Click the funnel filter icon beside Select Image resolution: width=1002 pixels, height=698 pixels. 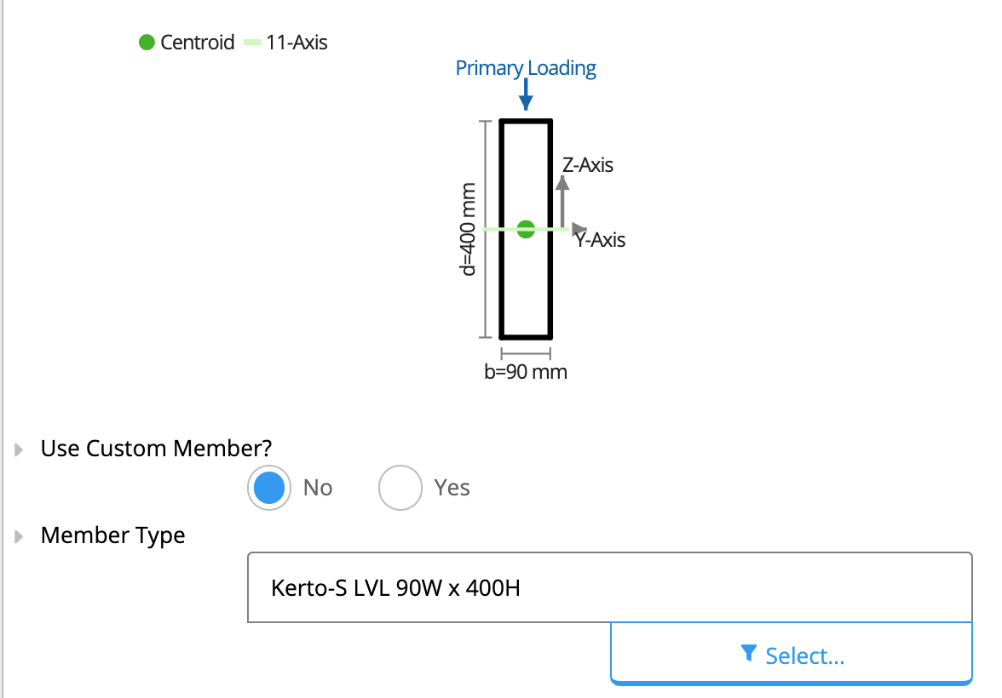(x=748, y=653)
